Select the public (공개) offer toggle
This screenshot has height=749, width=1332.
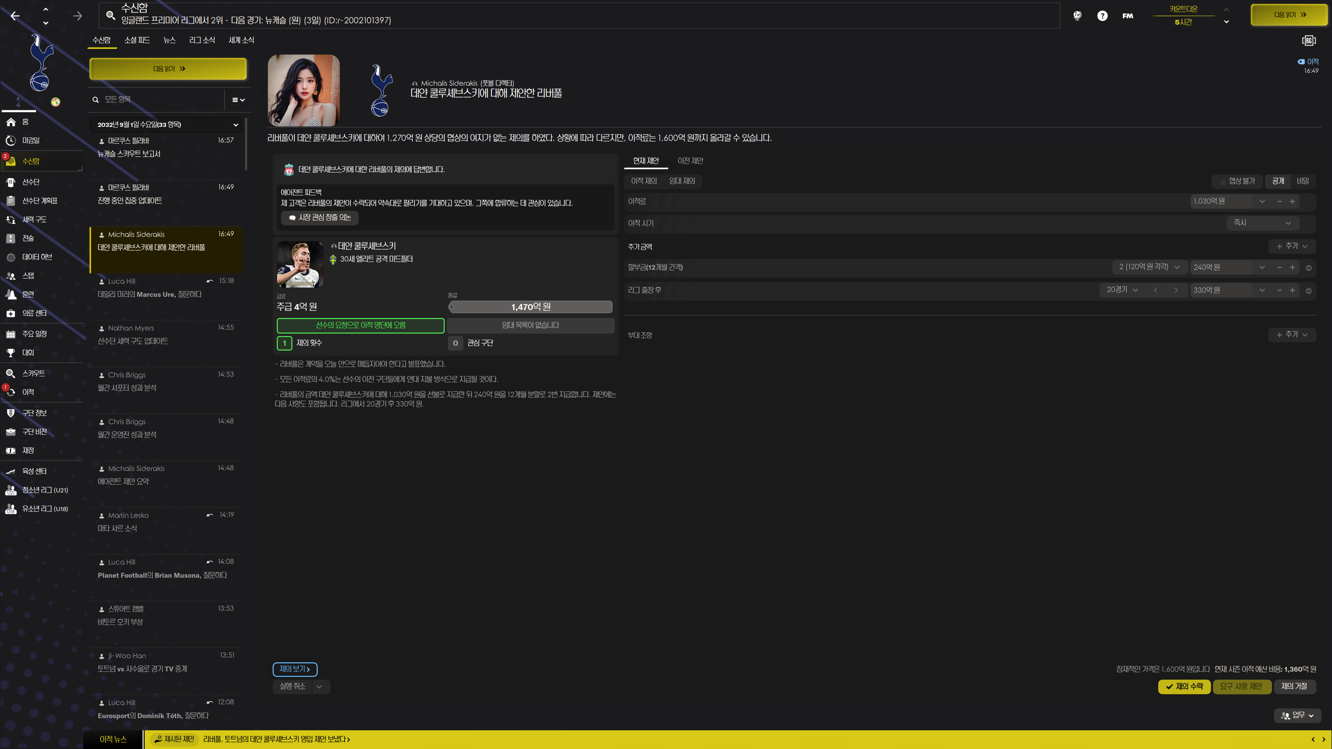pos(1278,181)
